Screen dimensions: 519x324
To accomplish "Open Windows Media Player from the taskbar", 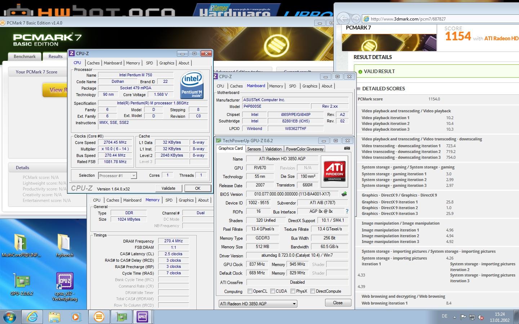I will click(76, 317).
